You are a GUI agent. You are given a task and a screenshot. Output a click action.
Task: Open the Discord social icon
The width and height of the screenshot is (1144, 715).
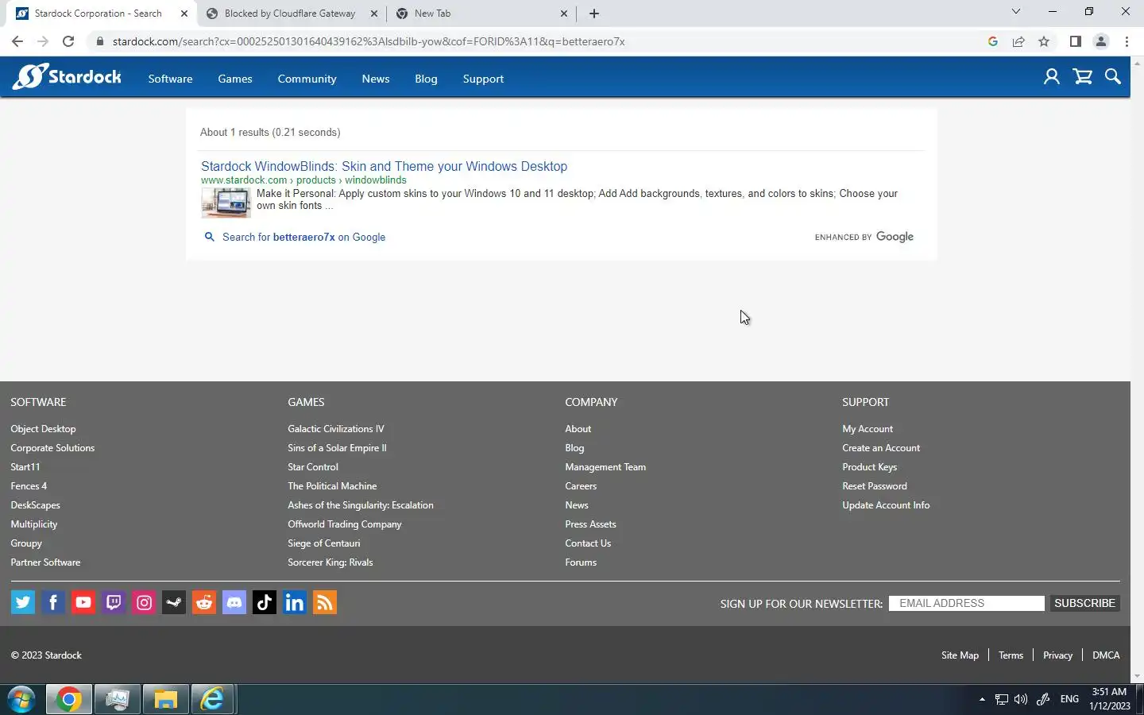pyautogui.click(x=234, y=602)
